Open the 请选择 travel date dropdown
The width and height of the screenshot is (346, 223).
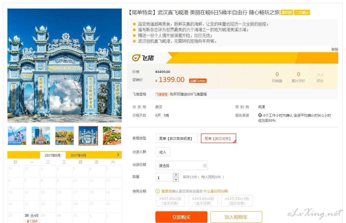coord(182,165)
